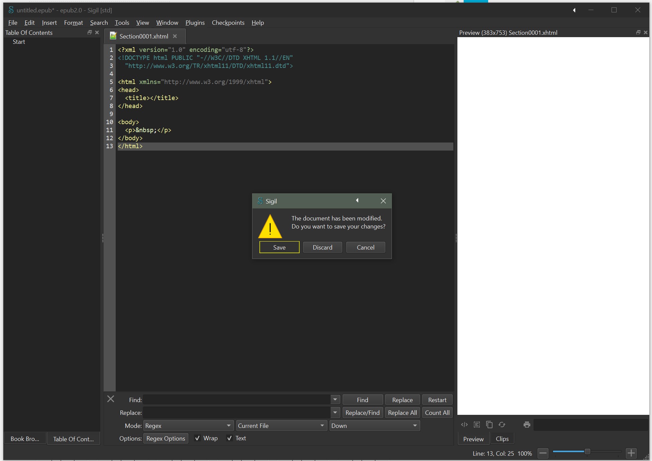The image size is (652, 461).
Task: Click the zoom slider handle
Action: click(x=587, y=452)
